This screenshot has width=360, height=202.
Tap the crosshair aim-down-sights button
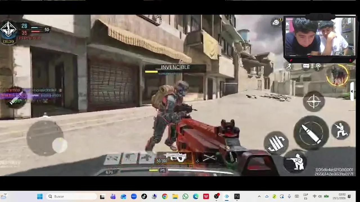314,102
